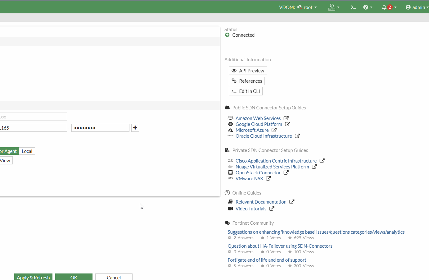Open the Video Tutorials link

point(251,209)
